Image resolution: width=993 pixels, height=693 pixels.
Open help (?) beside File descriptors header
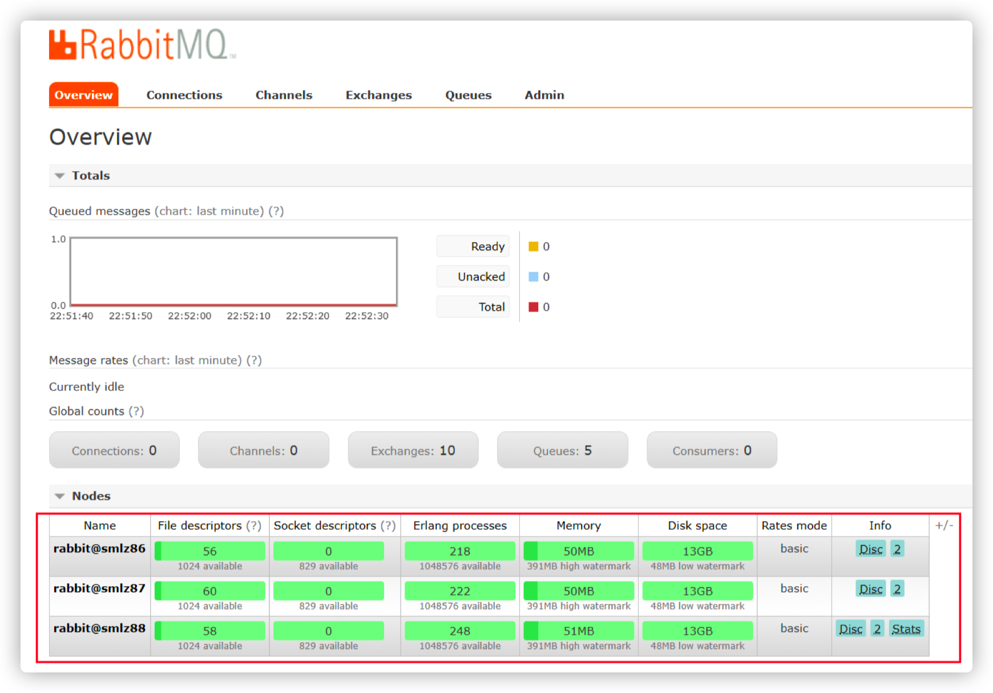tap(254, 526)
